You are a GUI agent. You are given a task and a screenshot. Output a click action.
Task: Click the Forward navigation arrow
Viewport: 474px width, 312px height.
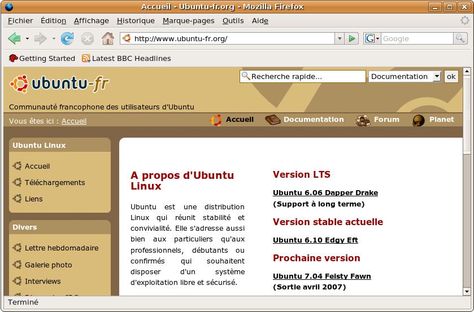click(x=40, y=38)
